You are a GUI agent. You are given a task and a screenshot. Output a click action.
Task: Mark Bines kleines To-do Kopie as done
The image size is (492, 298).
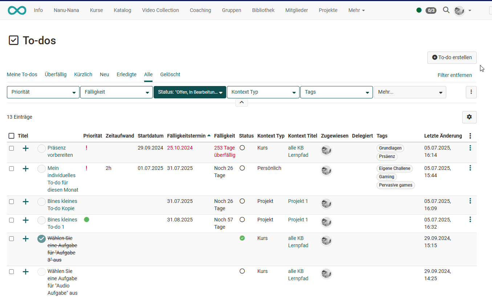coord(42,202)
